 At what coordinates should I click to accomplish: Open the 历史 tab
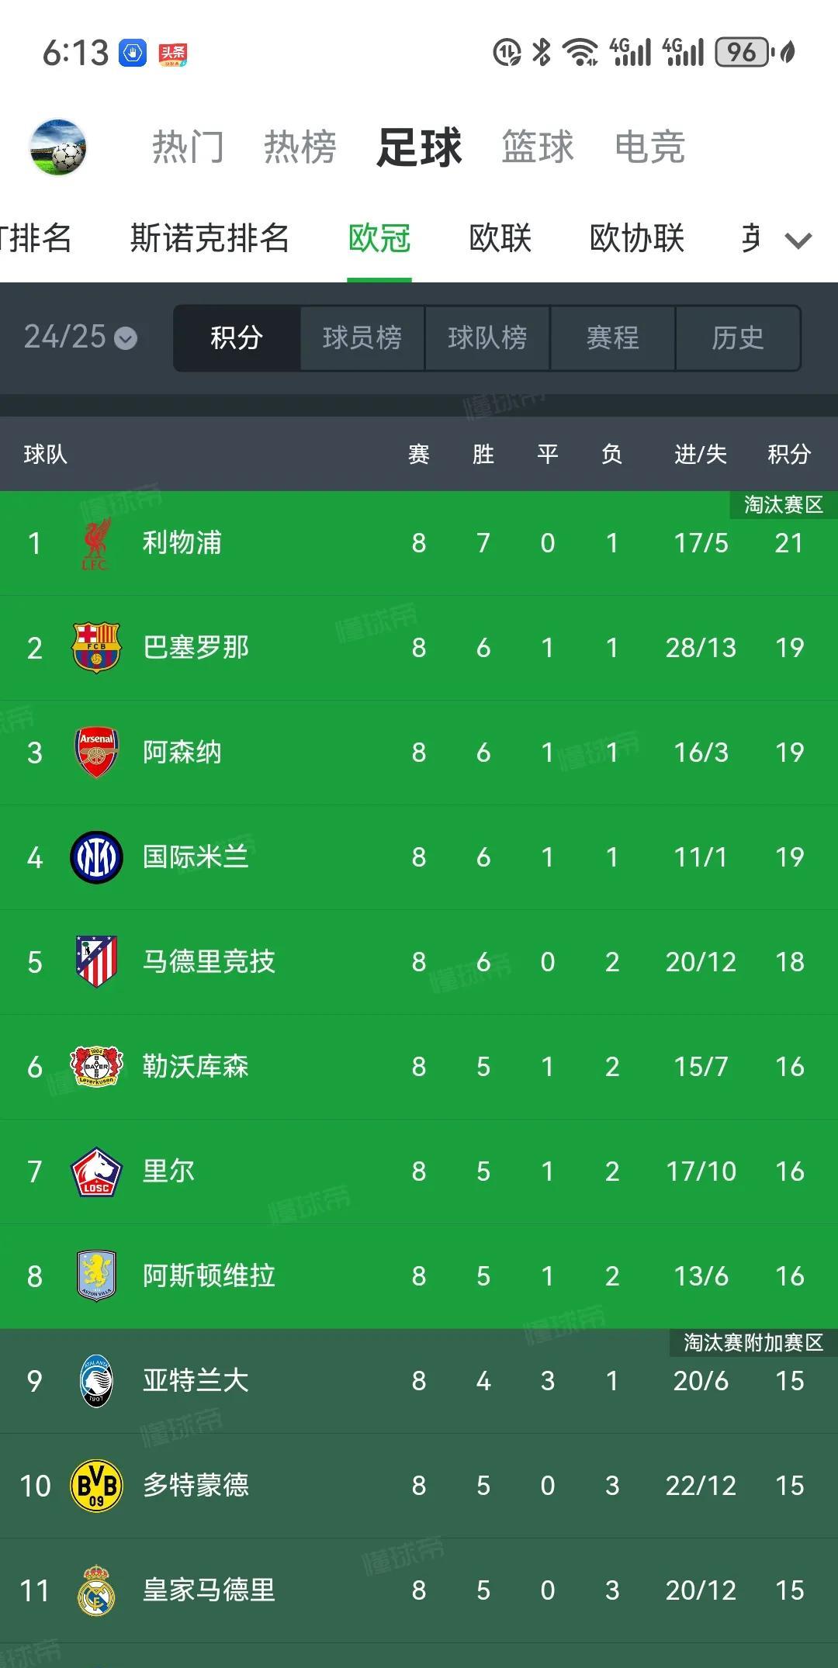[738, 337]
